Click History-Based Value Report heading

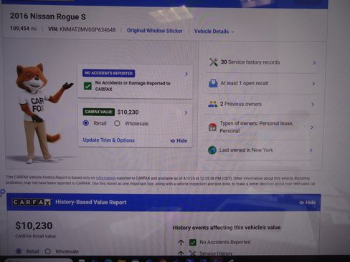coord(91,202)
